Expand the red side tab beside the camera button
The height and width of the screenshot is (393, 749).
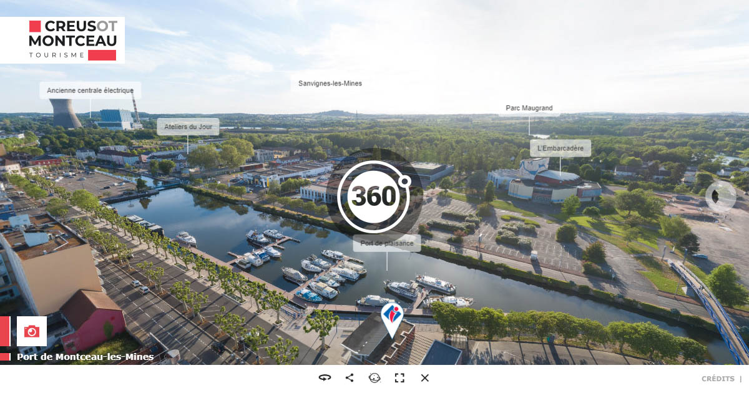[5, 331]
